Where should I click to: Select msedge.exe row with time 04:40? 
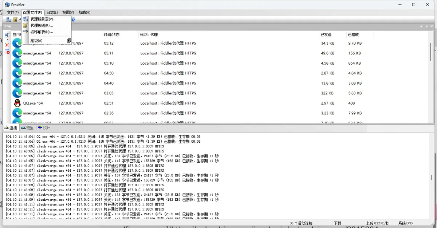220,83
